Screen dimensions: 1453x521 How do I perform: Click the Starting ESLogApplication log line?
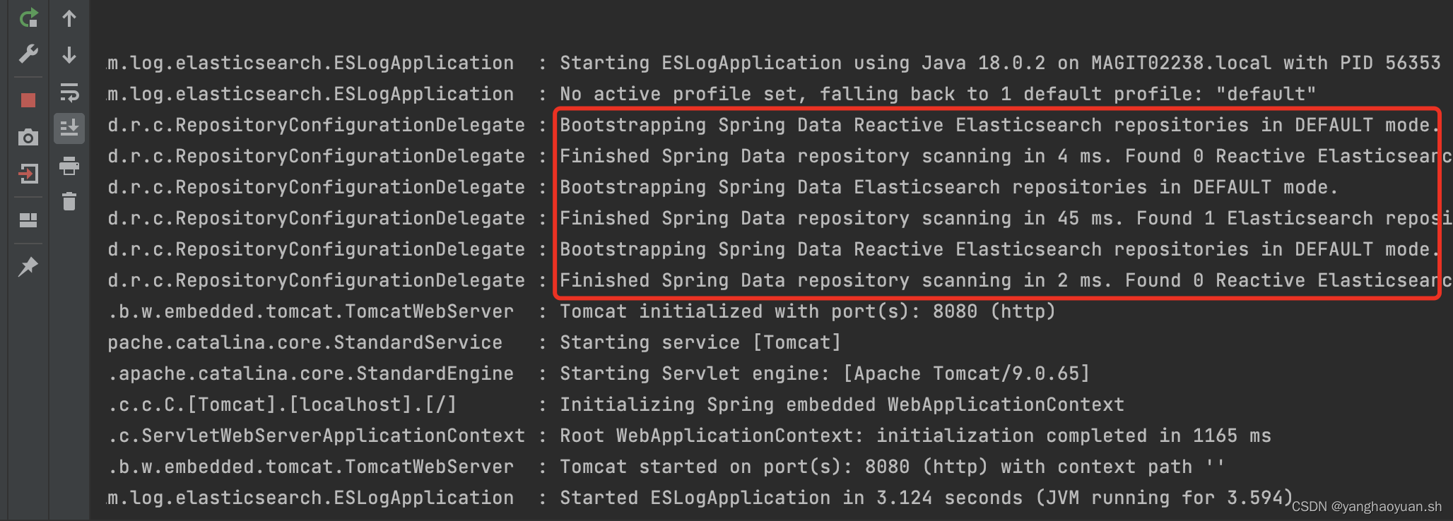(x=777, y=62)
